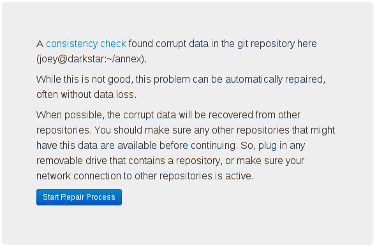Click the joey@darkstar:~/annex repository path text
The height and width of the screenshot is (248, 377).
91,59
